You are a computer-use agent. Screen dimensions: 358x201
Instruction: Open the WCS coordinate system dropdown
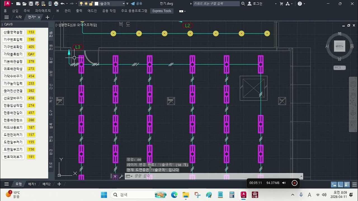pyautogui.click(x=340, y=68)
